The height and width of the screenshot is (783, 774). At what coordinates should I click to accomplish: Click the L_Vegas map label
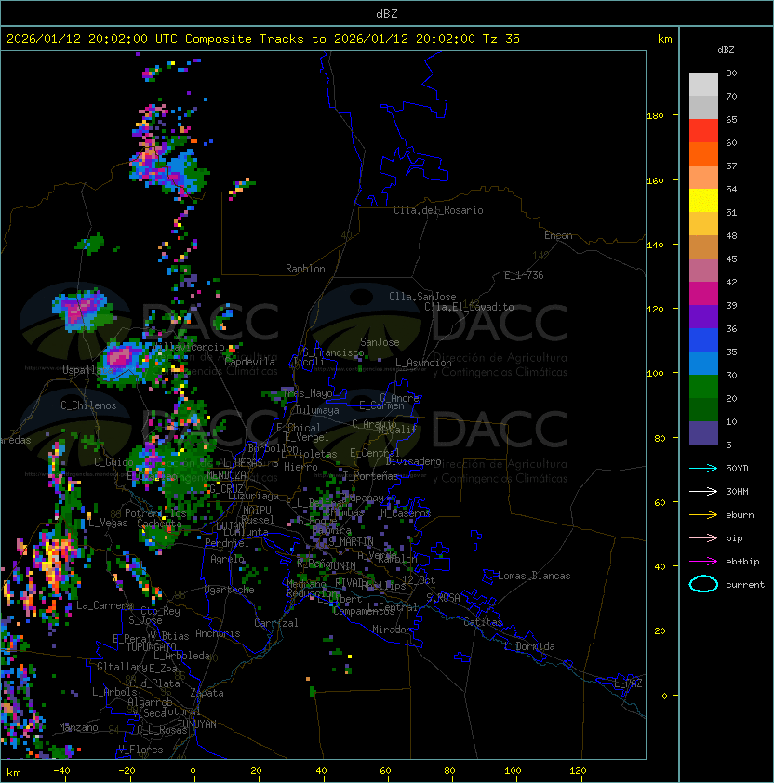(108, 523)
